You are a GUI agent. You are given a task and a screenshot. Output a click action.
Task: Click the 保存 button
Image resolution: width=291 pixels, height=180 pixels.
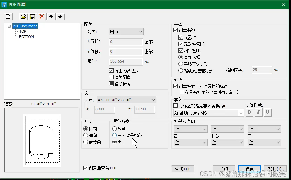[x=249, y=169]
